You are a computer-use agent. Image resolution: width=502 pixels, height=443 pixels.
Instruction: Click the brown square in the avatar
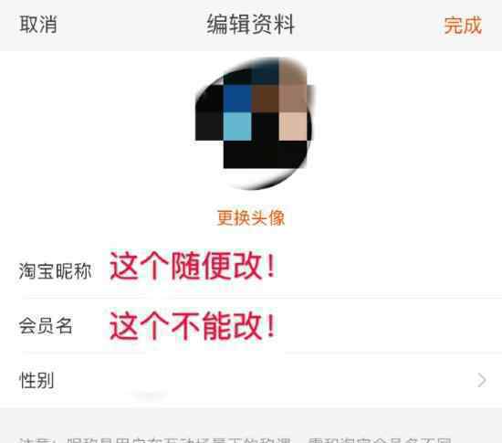[265, 99]
